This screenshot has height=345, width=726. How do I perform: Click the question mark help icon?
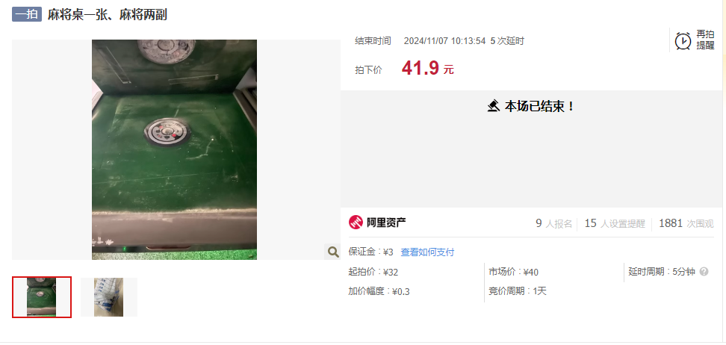(x=704, y=272)
